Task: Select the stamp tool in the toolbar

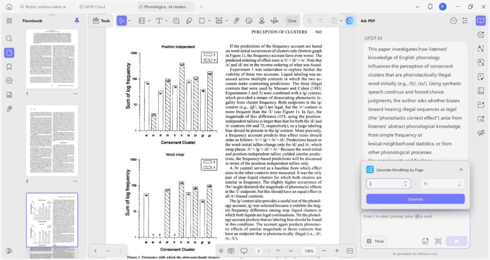Action: tap(262, 21)
